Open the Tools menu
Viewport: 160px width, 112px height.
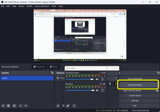point(54,6)
